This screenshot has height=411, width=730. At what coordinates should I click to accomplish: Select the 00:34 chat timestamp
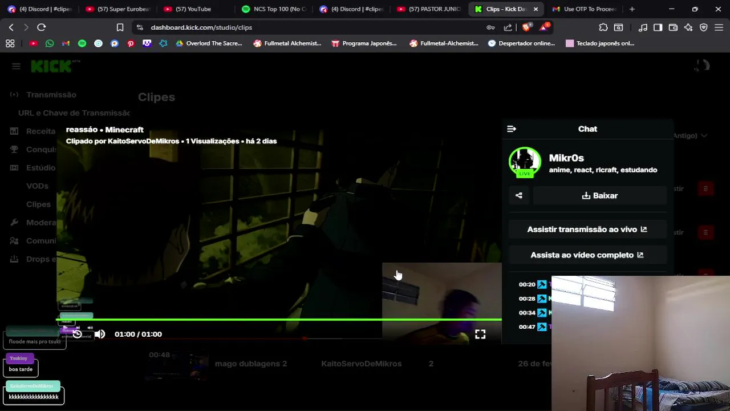click(527, 313)
